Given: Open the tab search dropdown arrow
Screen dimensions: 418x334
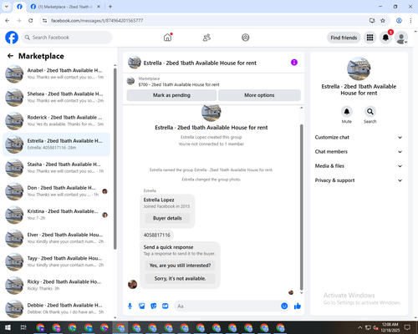Looking at the screenshot, I should click(x=7, y=7).
